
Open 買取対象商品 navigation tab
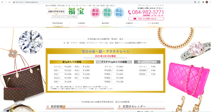coord(58,25)
